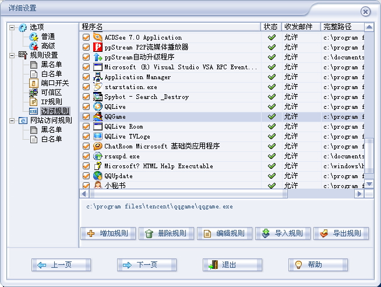Click the 可信区 computers icon
This screenshot has height=287, width=381.
point(34,93)
